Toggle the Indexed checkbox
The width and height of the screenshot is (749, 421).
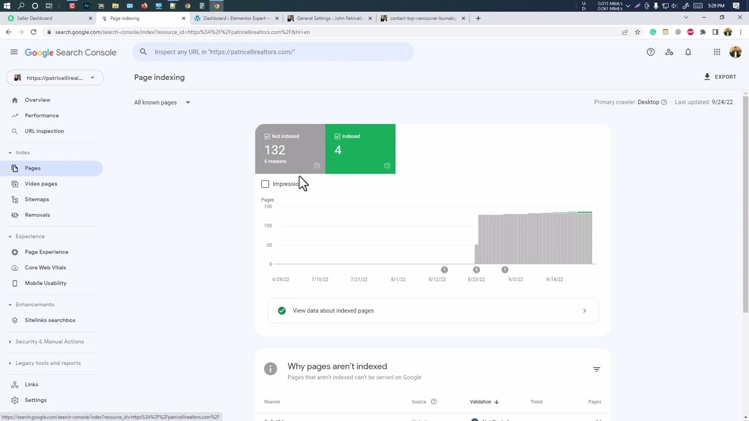[337, 136]
